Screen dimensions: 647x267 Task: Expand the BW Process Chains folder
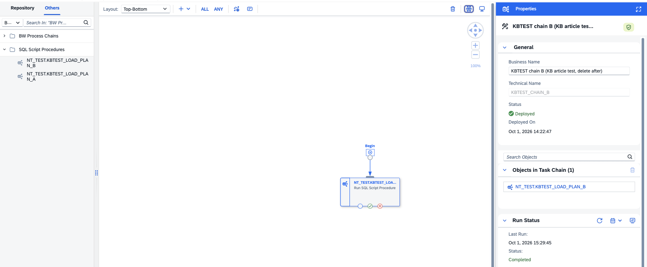tap(5, 36)
